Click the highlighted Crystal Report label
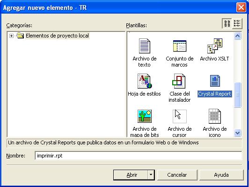 214,94
